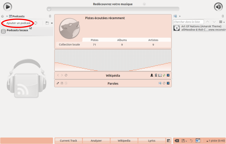Go back in the Wikipédia applet
The width and height of the screenshot is (226, 144).
click(x=58, y=75)
